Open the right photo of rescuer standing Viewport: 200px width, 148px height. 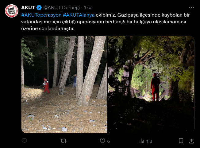(x=151, y=84)
